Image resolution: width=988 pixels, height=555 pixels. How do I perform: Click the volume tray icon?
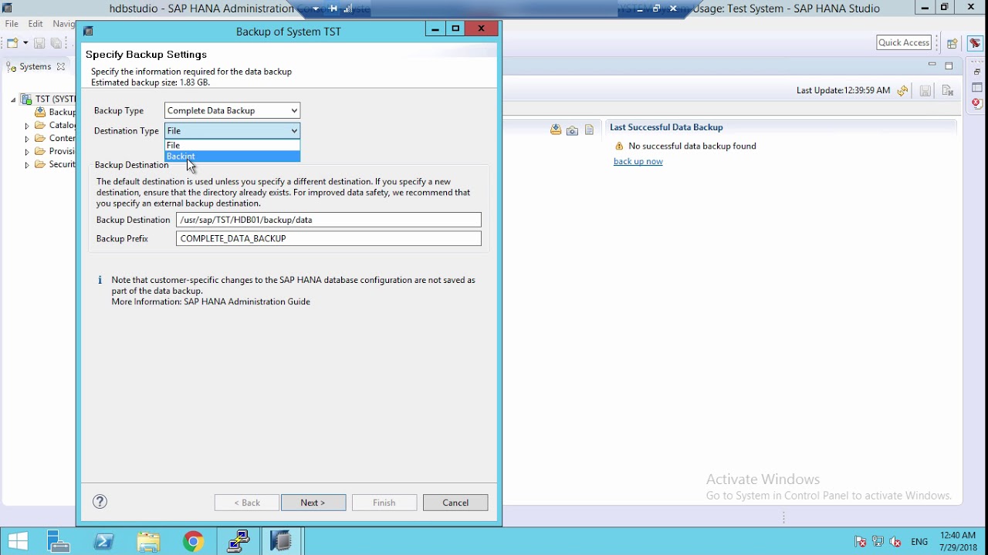(x=895, y=542)
